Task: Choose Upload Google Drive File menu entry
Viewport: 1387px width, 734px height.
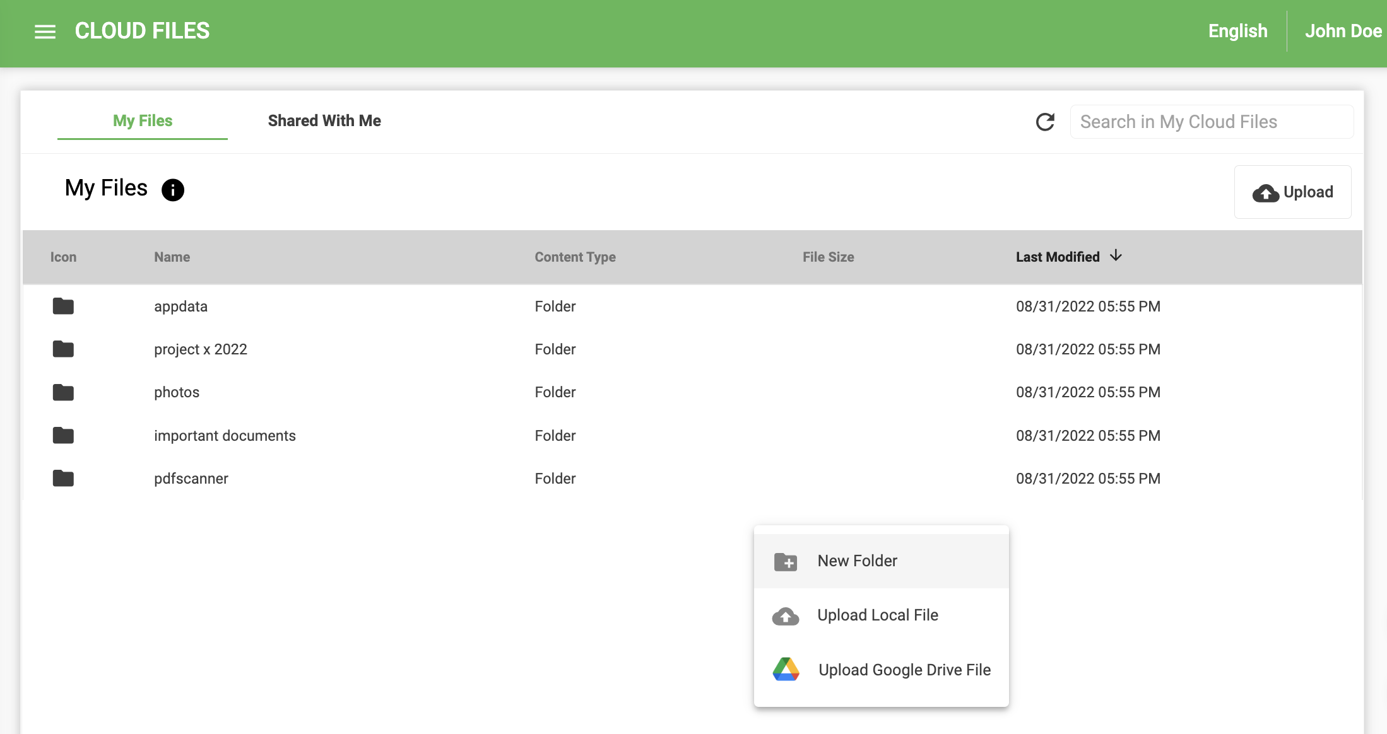Action: pos(904,670)
